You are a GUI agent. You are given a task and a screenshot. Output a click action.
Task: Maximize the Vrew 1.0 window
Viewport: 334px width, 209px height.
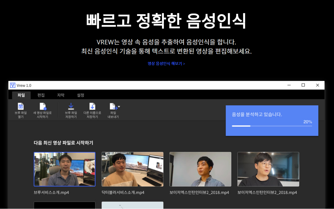tap(303, 85)
